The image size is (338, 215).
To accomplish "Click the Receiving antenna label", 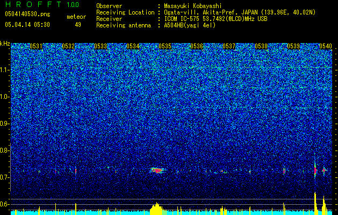I will (x=124, y=25).
